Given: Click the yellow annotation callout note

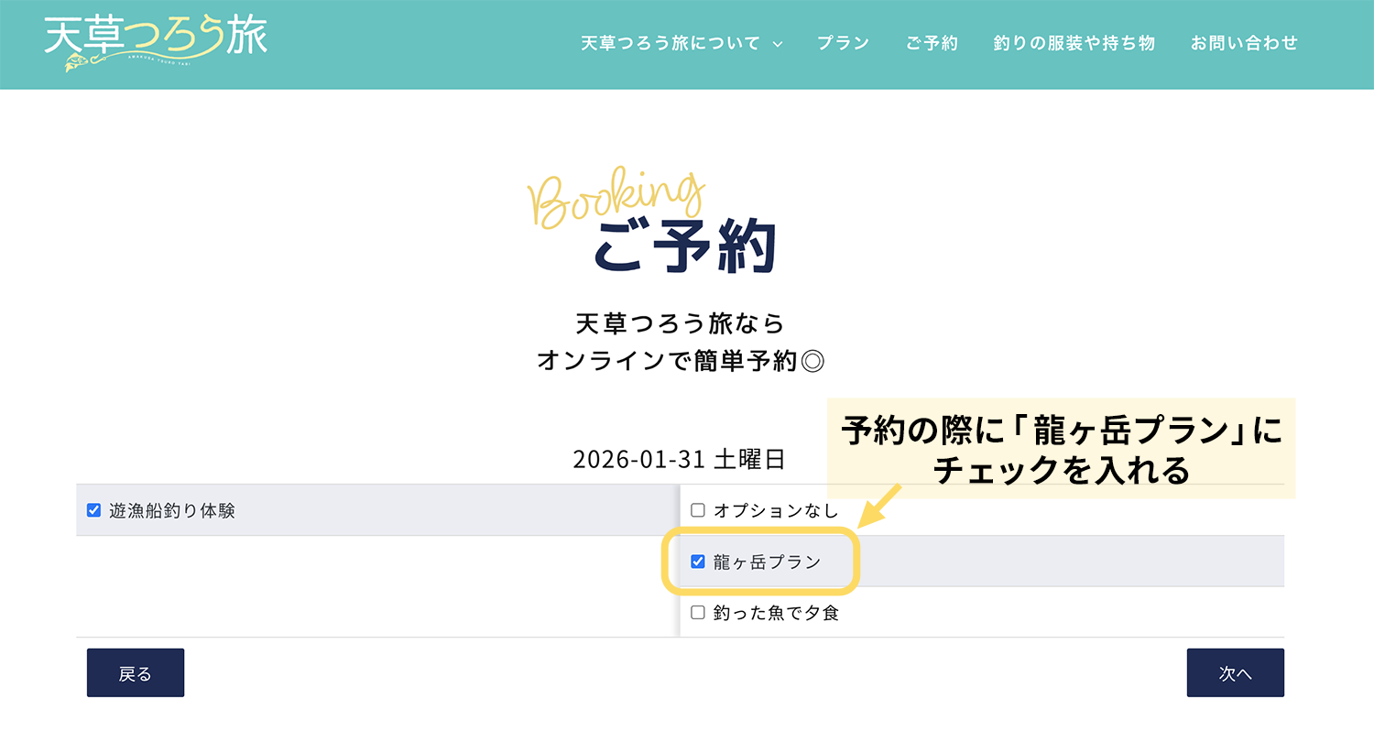Looking at the screenshot, I should [x=1061, y=448].
